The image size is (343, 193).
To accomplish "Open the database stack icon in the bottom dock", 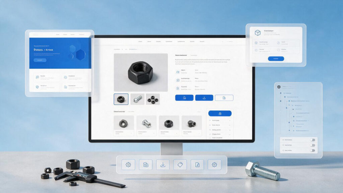I will (x=145, y=164).
